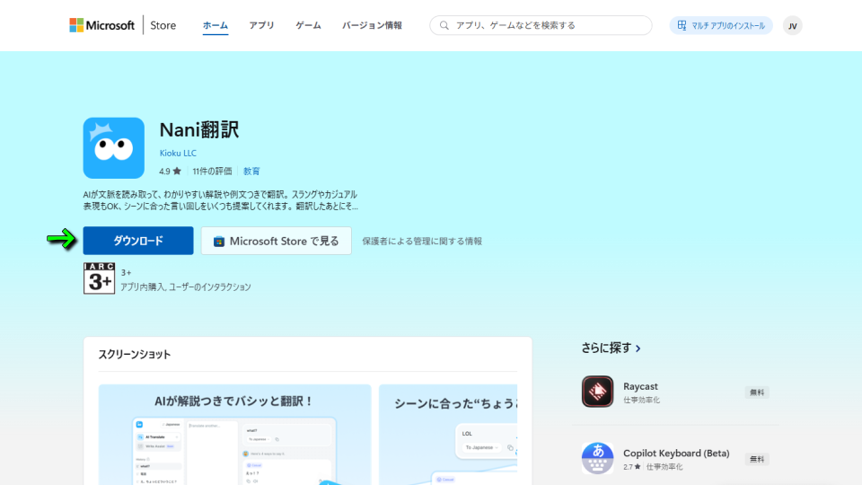Switch to the ホーム tab
This screenshot has width=862, height=485.
(x=215, y=25)
